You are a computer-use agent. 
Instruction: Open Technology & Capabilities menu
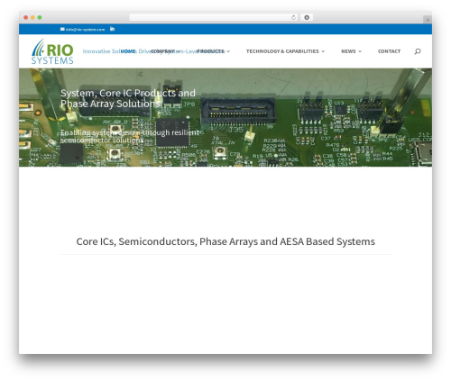point(282,51)
